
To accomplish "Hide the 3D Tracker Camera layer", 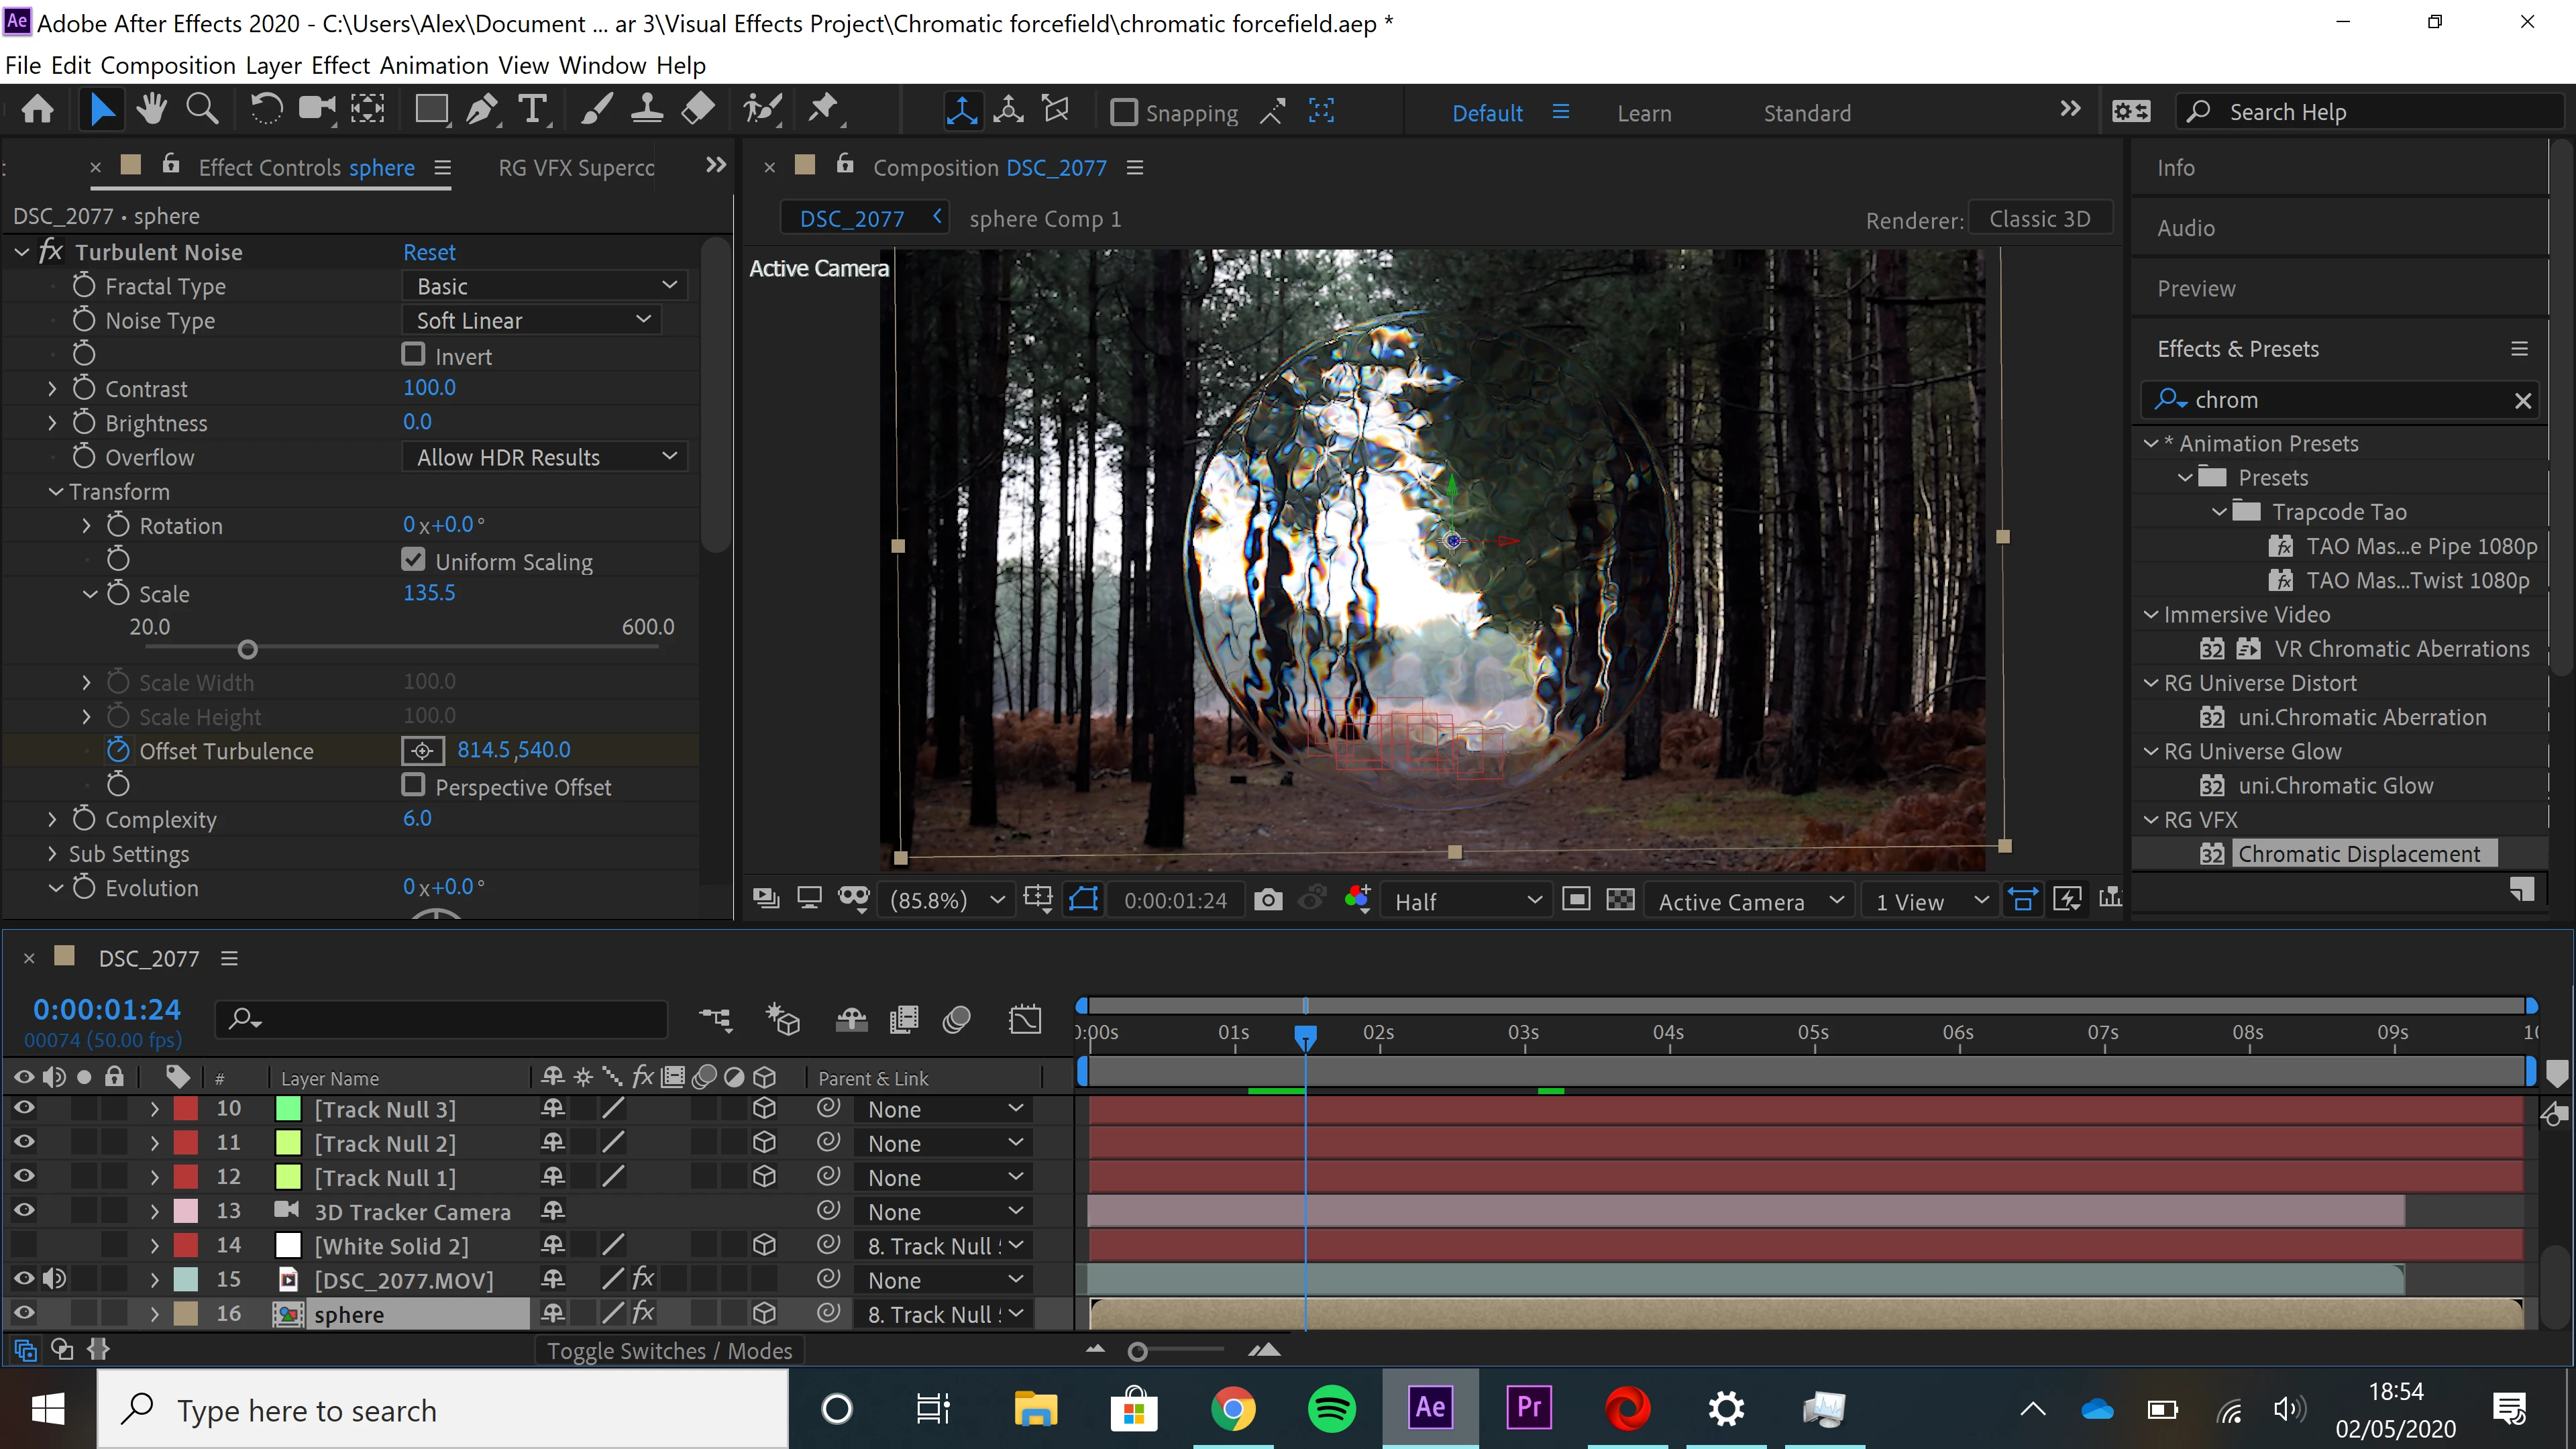I will tap(24, 1211).
